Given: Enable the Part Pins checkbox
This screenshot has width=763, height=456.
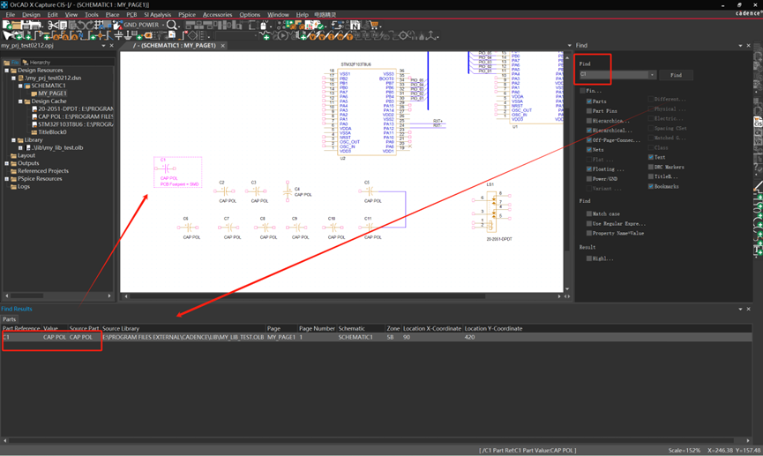Looking at the screenshot, I should click(589, 111).
